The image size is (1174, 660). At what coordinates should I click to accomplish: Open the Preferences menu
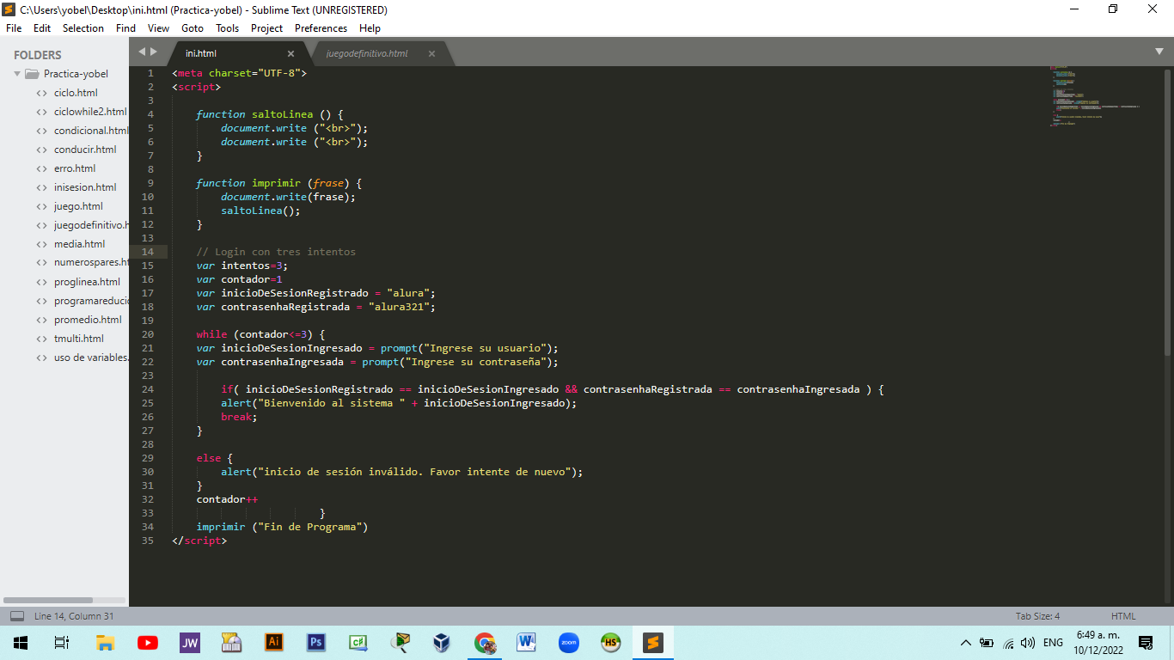pos(321,28)
